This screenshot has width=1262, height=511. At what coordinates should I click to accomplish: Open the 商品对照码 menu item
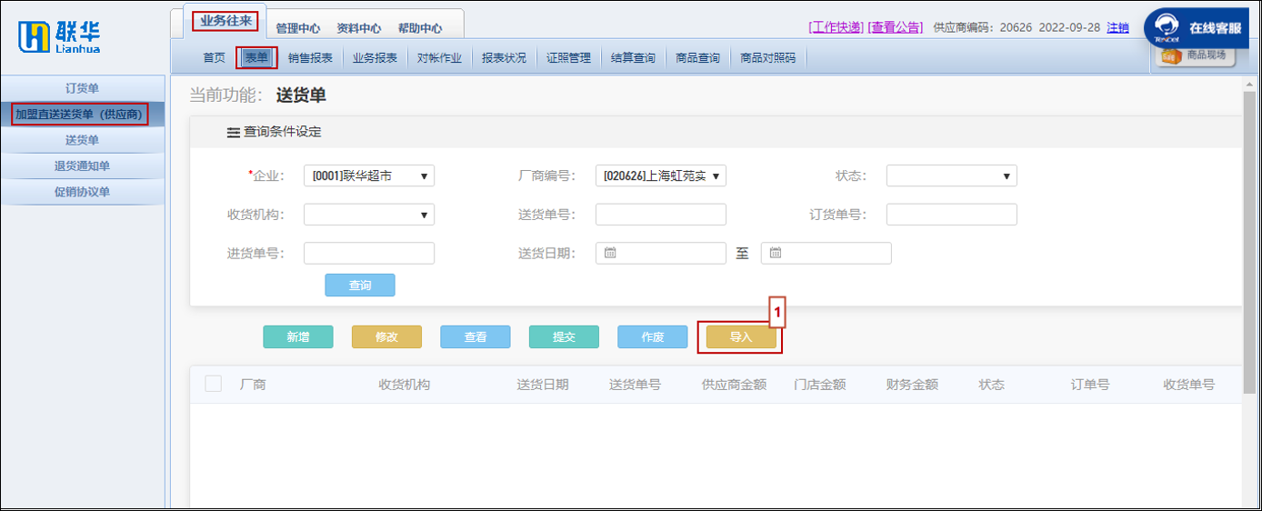point(768,58)
